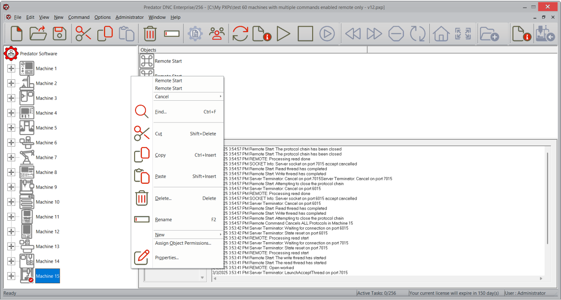Viewport: 561px width, 300px height.
Task: Click the Paste clipboard toolbar icon
Action: click(127, 33)
